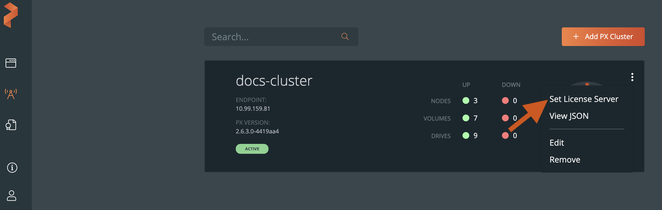Click the ACTIVE status badge

[x=252, y=149]
